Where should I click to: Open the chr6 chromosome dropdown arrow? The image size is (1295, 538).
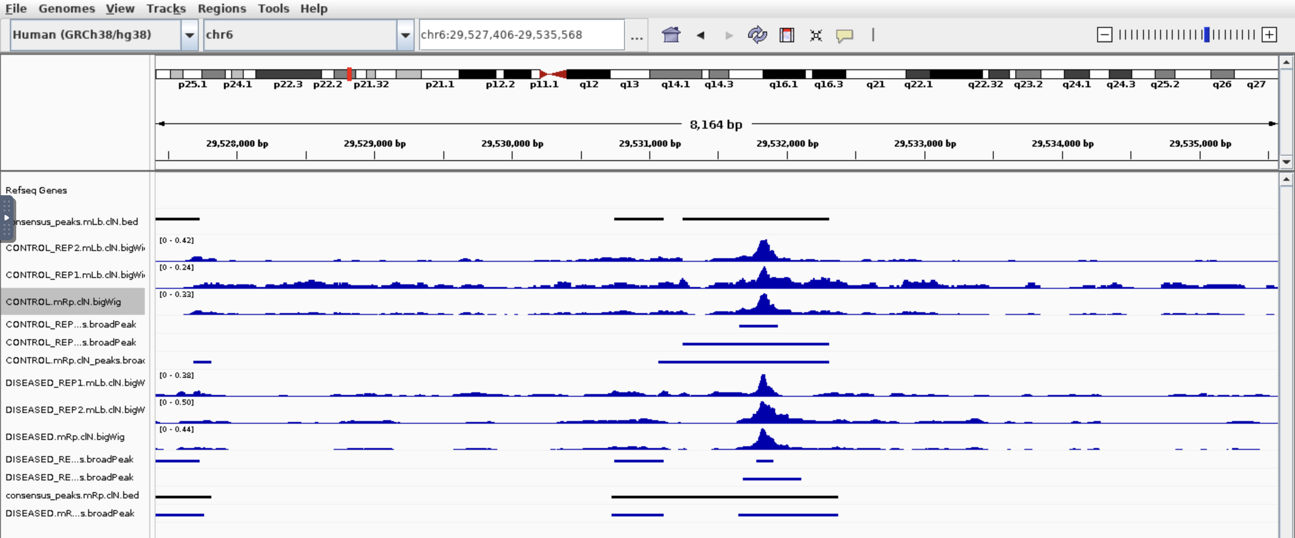click(x=405, y=35)
